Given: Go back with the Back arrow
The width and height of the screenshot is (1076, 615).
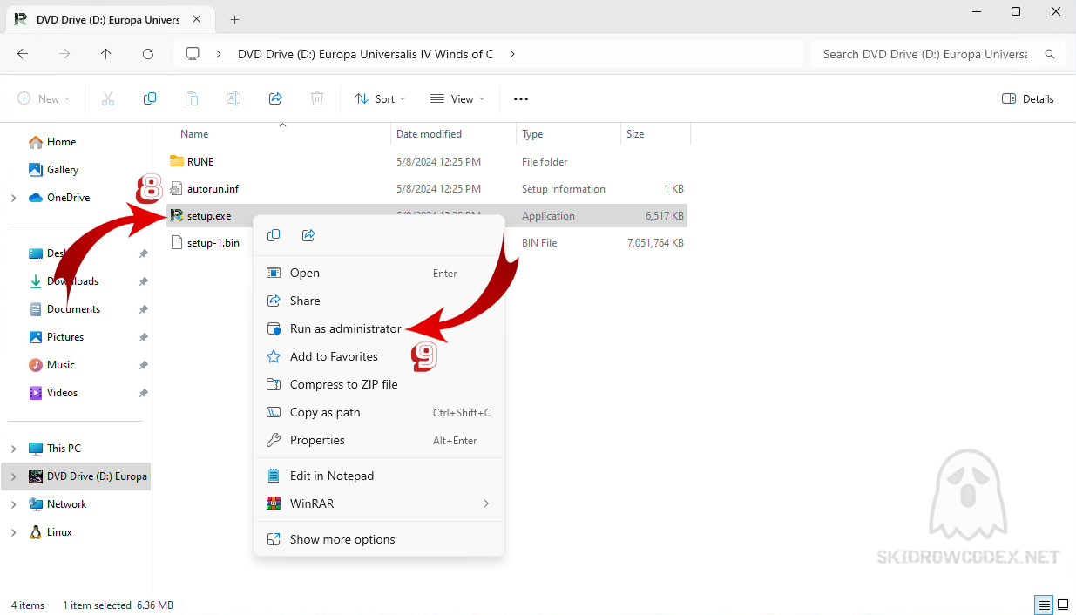Looking at the screenshot, I should (x=23, y=54).
